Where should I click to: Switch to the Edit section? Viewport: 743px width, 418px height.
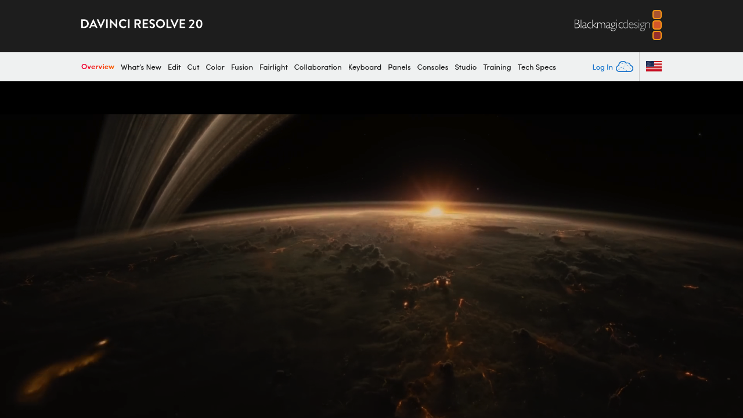[x=174, y=67]
